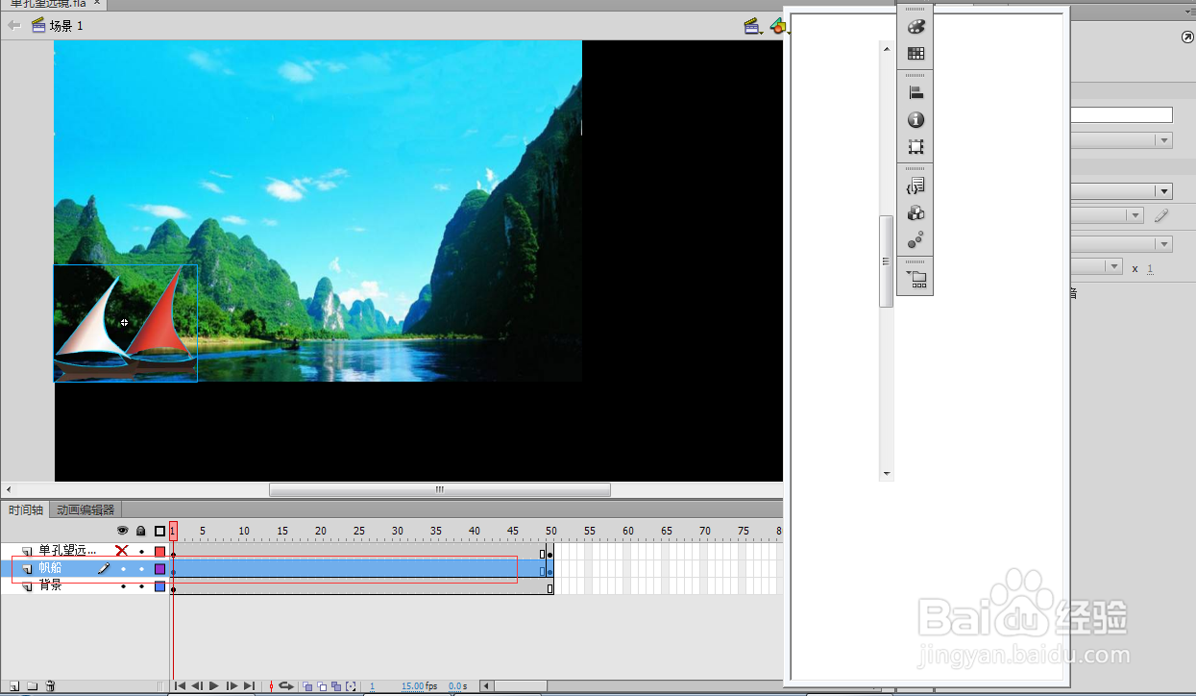1196x696 pixels.
Task: Click the frame 50 keyframe of 帆船 layer
Action: [549, 570]
